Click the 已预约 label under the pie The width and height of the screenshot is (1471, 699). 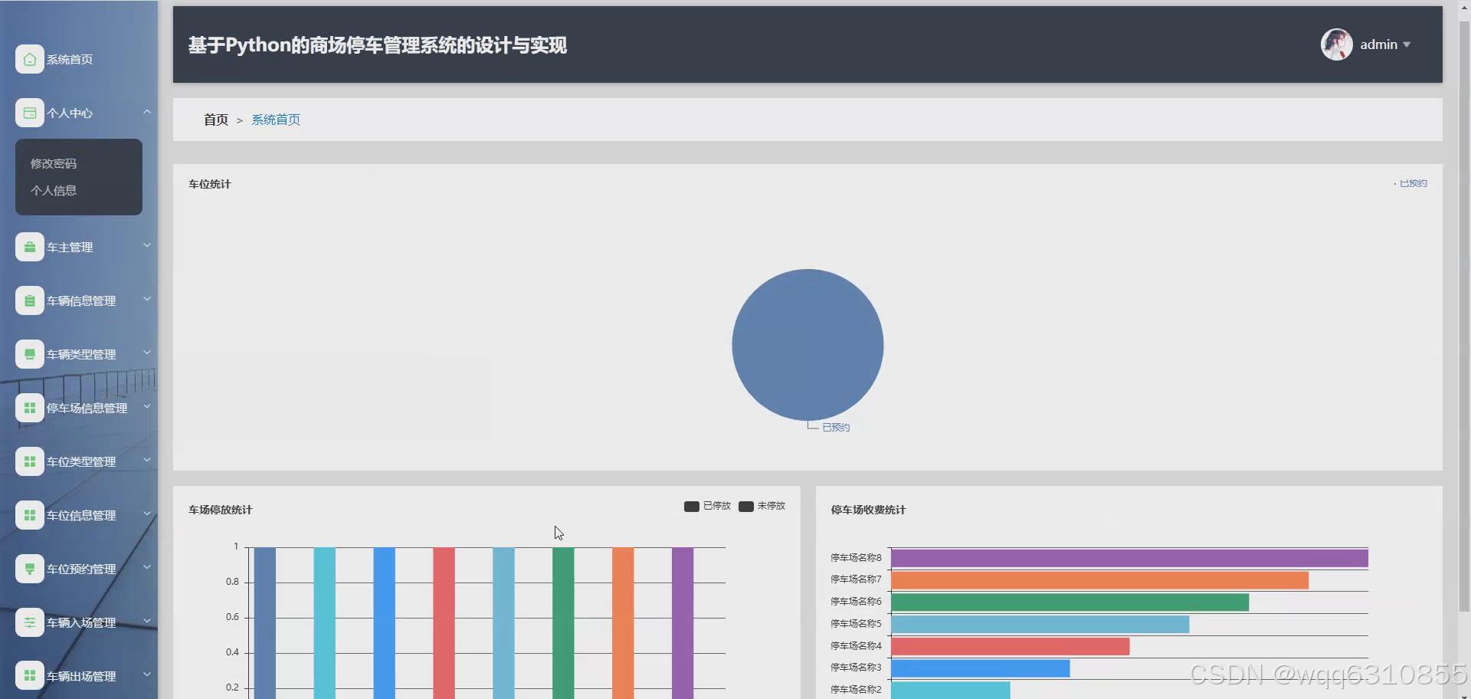click(x=836, y=428)
